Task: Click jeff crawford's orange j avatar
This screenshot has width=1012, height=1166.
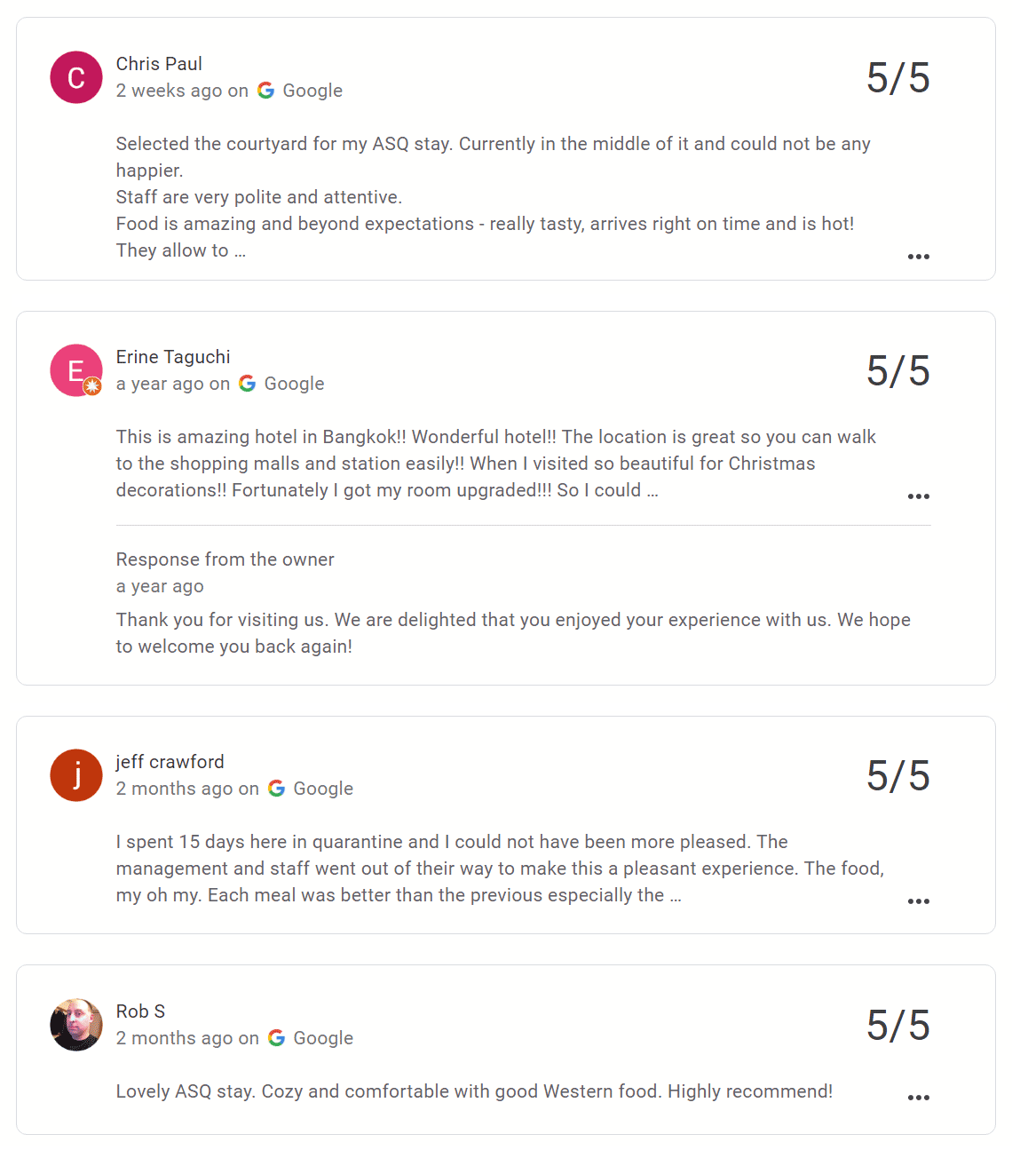Action: point(76,775)
